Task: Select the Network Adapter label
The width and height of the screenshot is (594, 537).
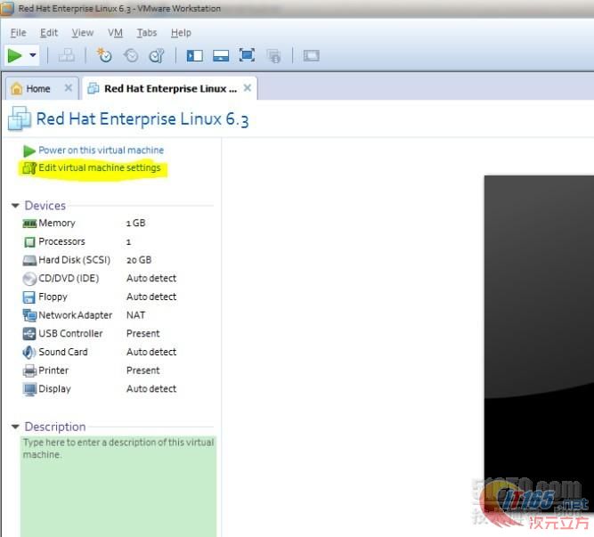Action: pyautogui.click(x=76, y=315)
